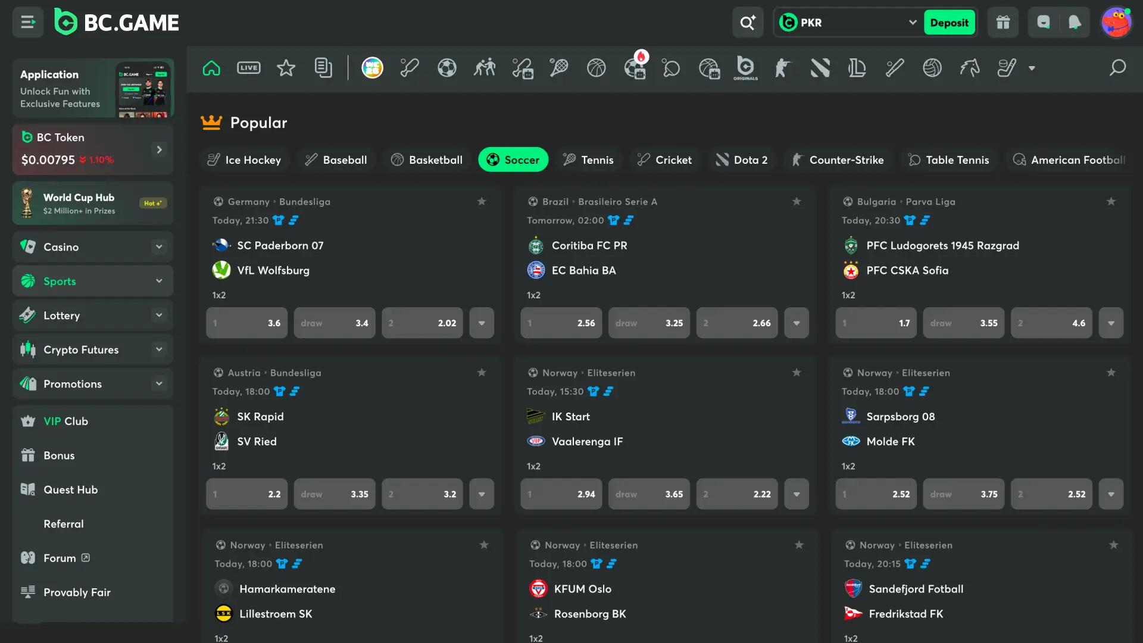
Task: Open the World Cup 26 icon
Action: point(373,68)
